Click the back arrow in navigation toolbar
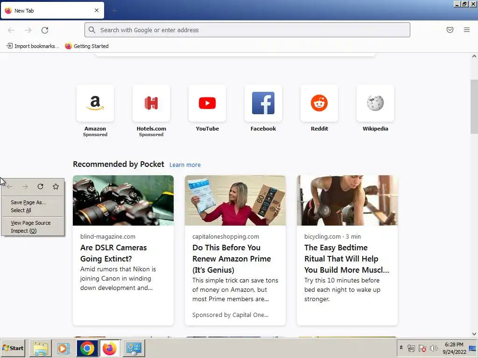Screen dimensions: 478x358 [x=11, y=30]
